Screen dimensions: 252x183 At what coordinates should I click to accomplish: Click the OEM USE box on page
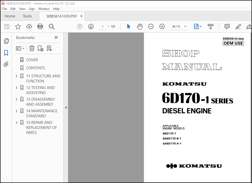tap(233, 43)
